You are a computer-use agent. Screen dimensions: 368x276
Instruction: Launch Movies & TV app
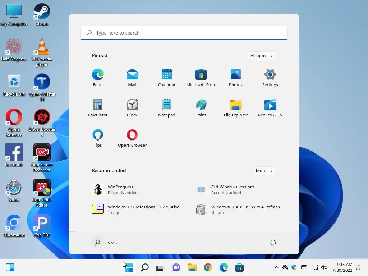(x=270, y=108)
